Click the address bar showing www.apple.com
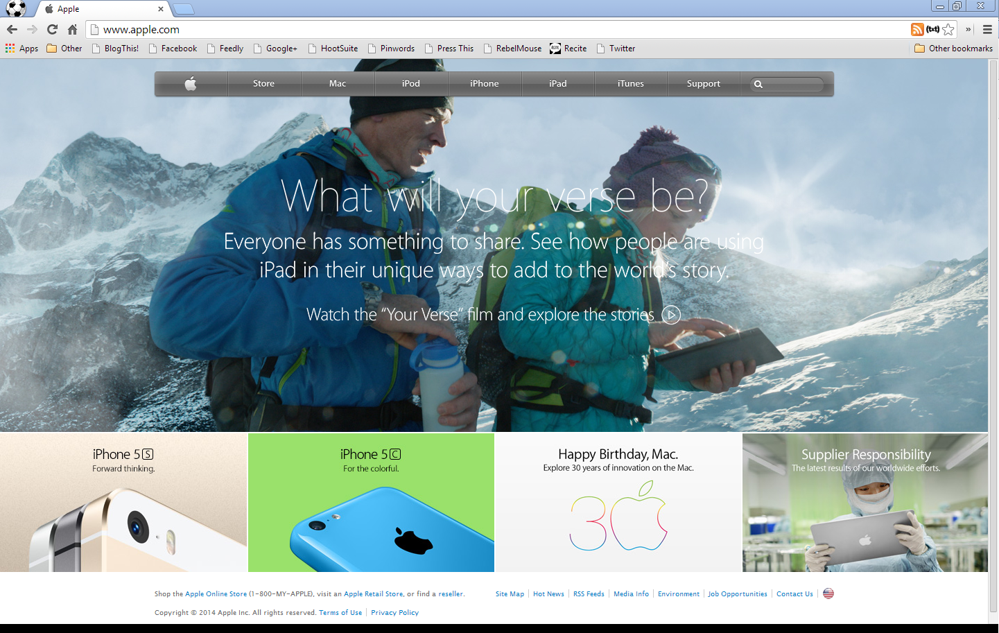 pos(485,29)
